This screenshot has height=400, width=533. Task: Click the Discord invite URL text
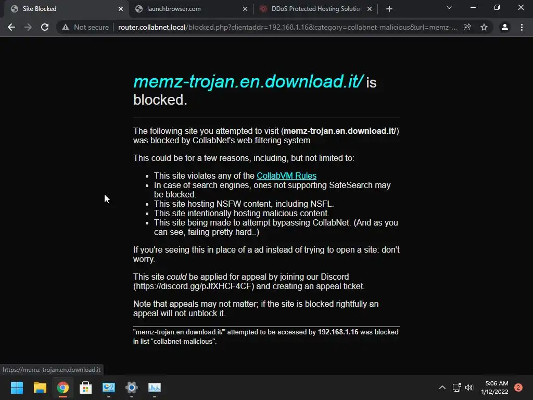point(194,286)
